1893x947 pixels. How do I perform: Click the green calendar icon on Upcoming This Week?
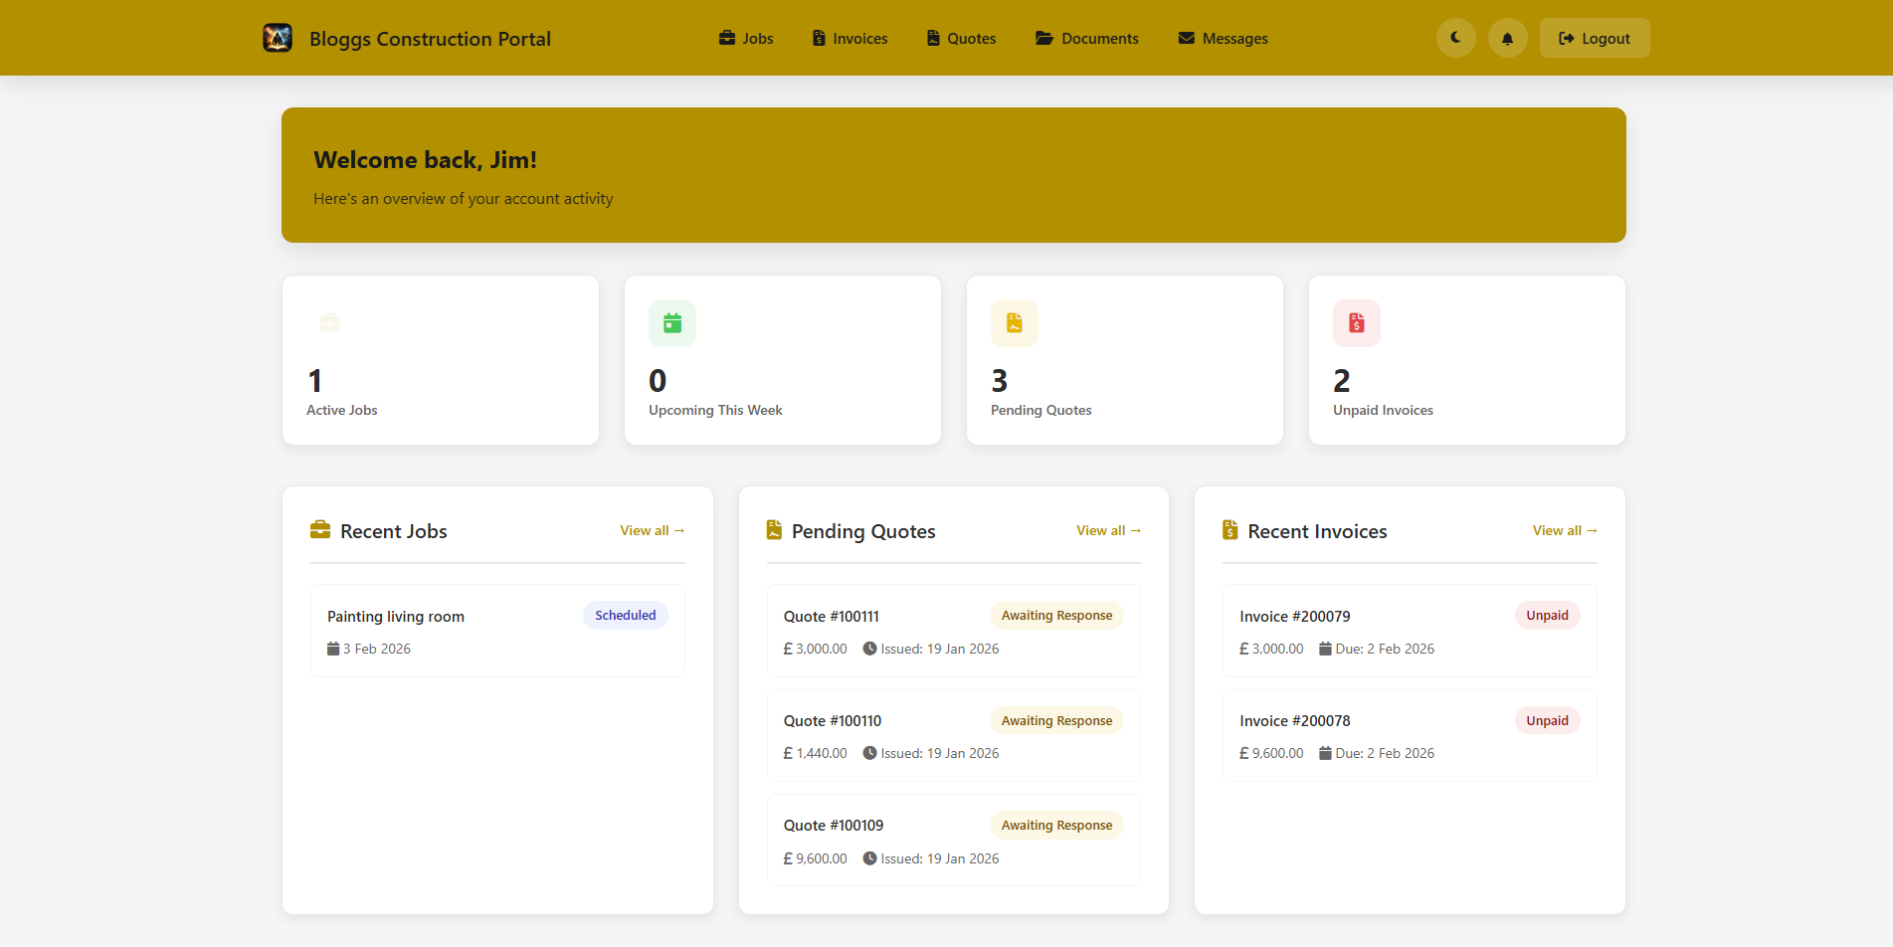coord(671,322)
